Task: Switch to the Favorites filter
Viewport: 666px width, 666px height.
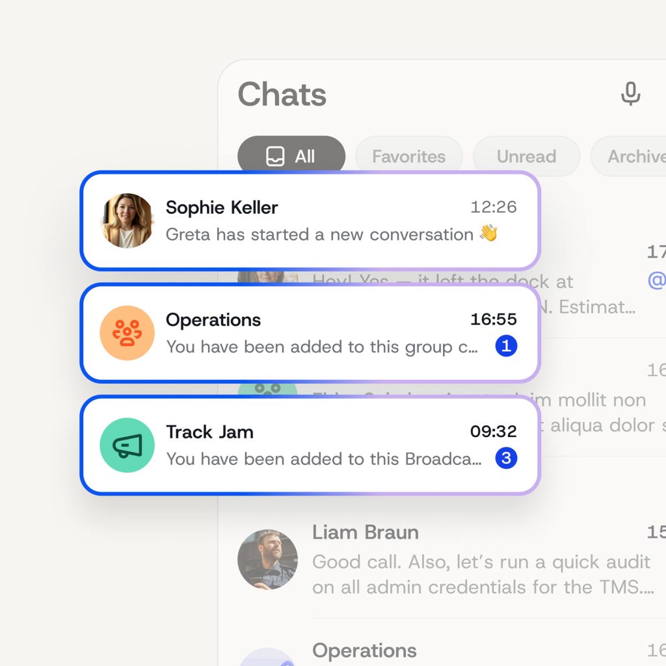Action: click(408, 156)
